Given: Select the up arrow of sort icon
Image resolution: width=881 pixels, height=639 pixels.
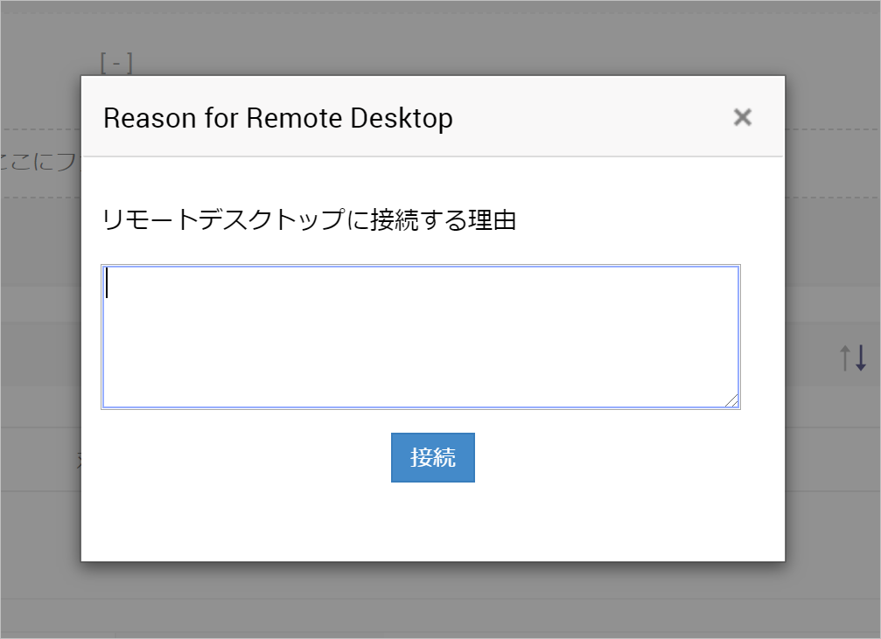Looking at the screenshot, I should (x=845, y=357).
